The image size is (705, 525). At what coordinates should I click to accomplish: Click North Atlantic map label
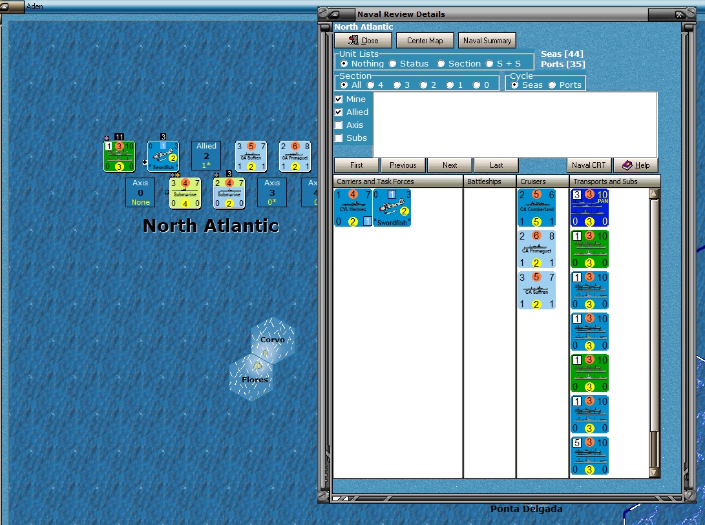[211, 225]
